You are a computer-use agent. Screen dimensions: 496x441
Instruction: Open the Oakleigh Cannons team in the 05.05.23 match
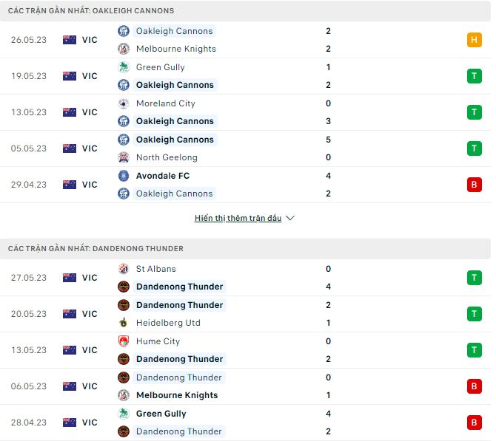pyautogui.click(x=175, y=140)
